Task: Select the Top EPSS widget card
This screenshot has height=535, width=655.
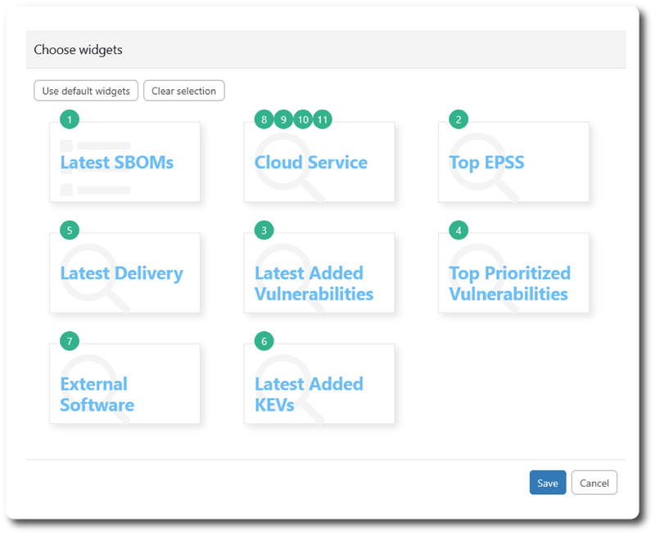Action: (513, 162)
